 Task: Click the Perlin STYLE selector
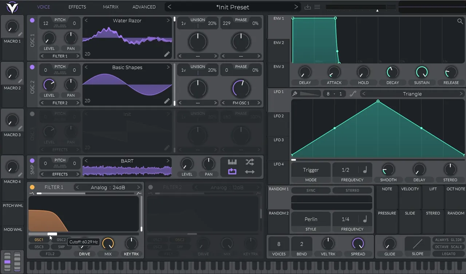pos(311,219)
